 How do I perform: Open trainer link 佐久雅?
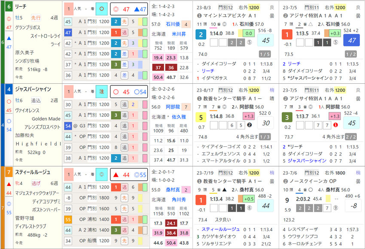point(179,117)
